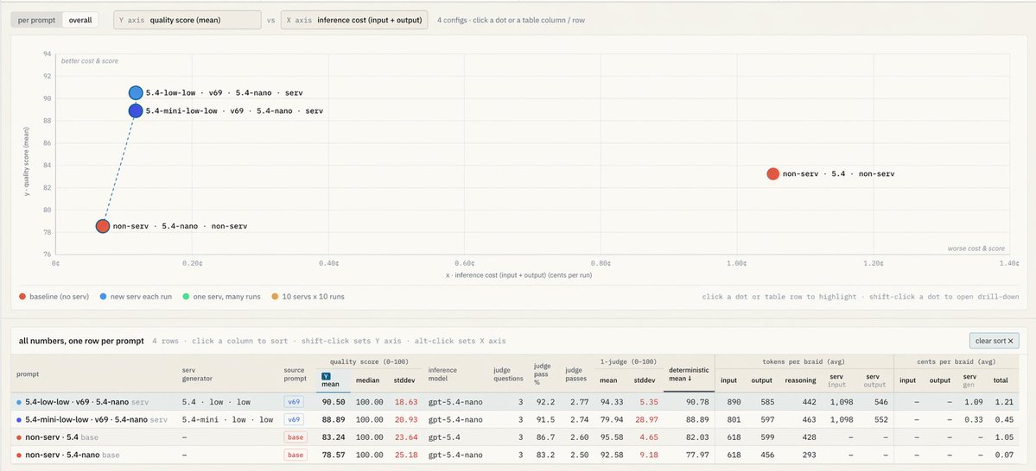This screenshot has height=471, width=1036.
Task: Sort by 'judge passes' column header
Action: 575,374
